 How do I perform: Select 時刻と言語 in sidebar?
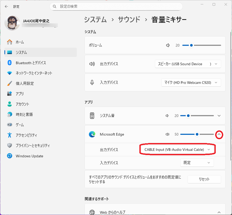41,114
